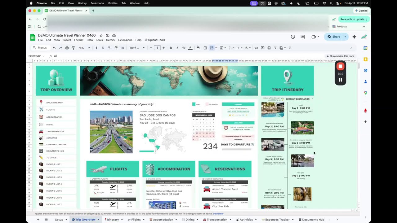The image size is (397, 223).
Task: Click the create filter funnel icon
Action: (x=275, y=48)
